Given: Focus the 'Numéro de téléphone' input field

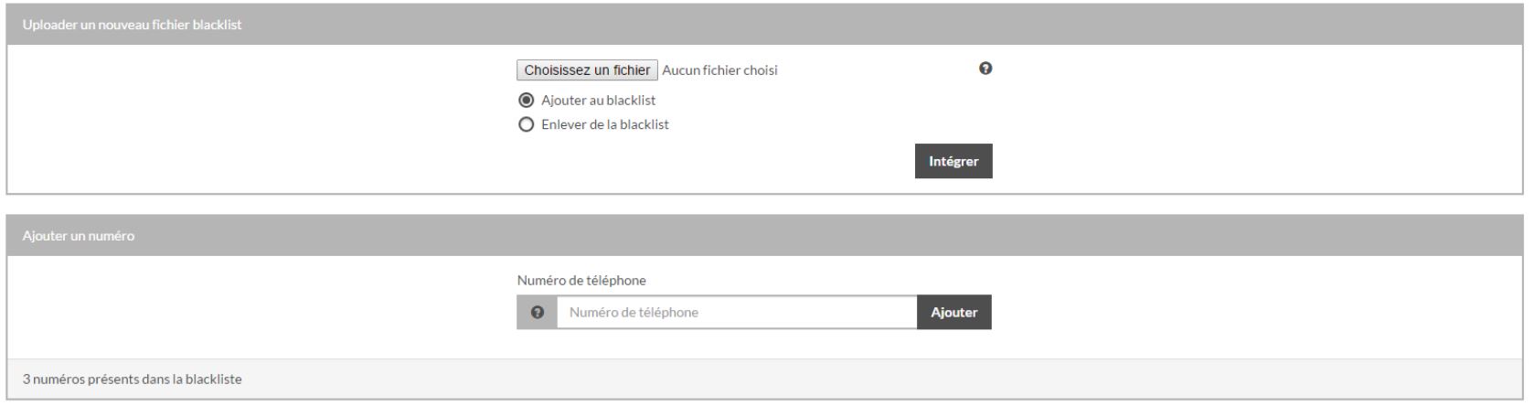Looking at the screenshot, I should point(737,313).
